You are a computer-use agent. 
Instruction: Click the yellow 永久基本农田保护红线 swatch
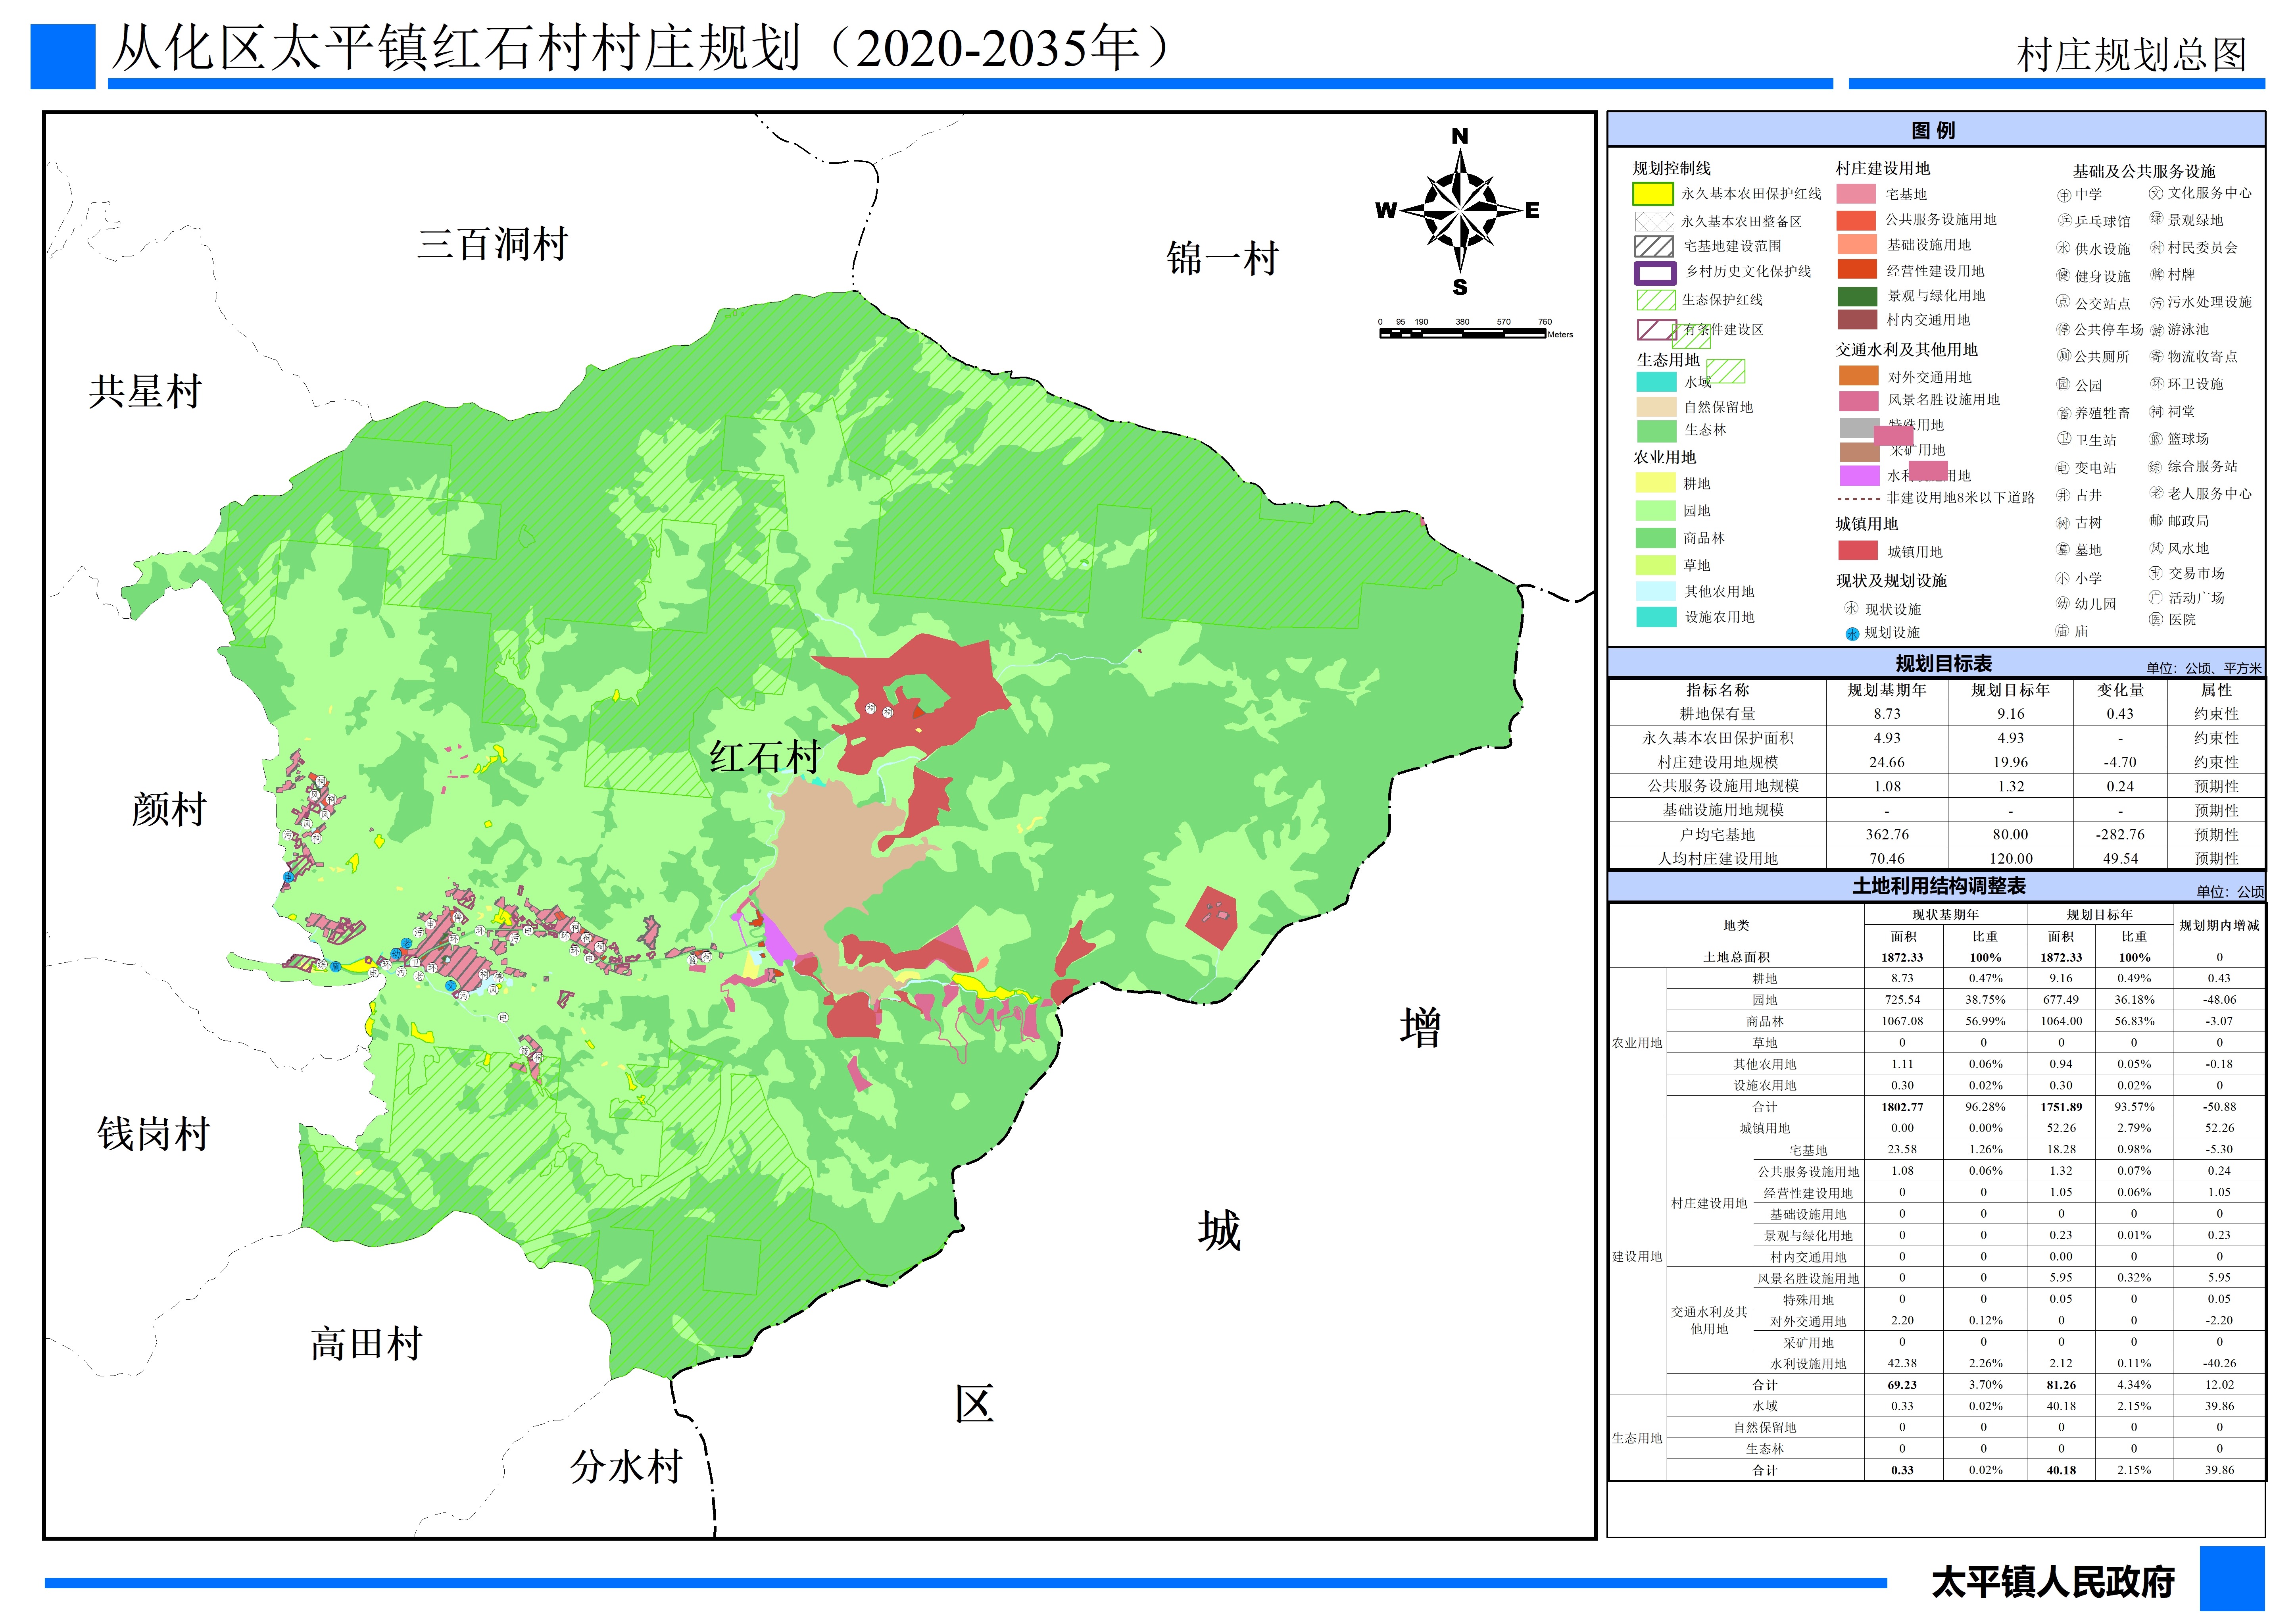[x=1653, y=194]
